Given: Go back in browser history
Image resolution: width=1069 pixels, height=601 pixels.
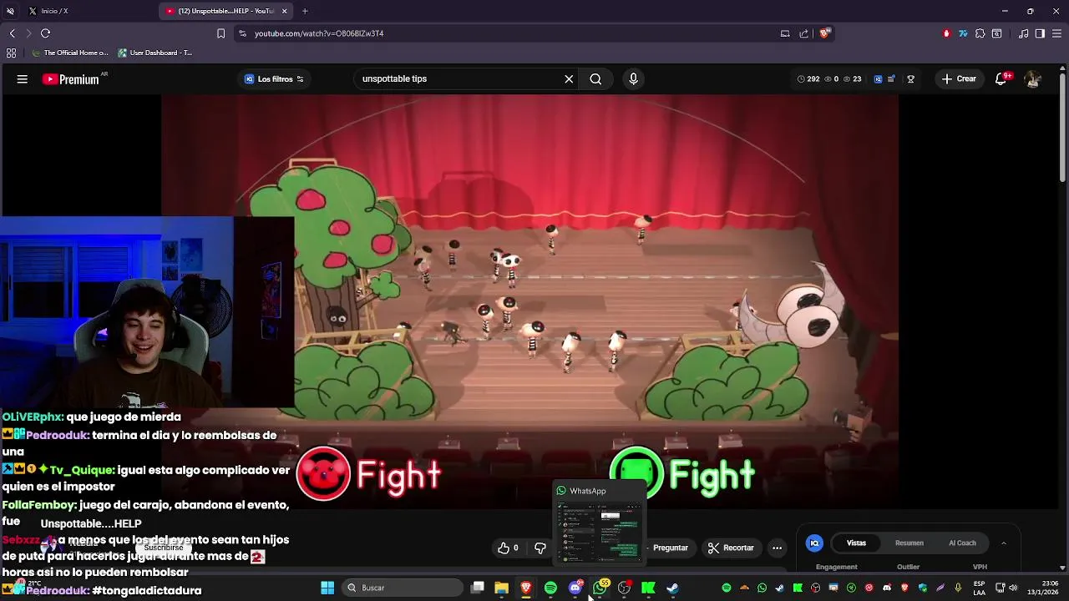Looking at the screenshot, I should pos(12,33).
